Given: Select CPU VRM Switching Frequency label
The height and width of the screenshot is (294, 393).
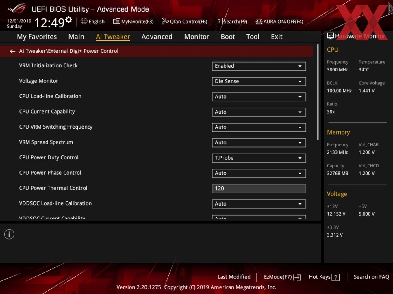Looking at the screenshot, I should [56, 127].
